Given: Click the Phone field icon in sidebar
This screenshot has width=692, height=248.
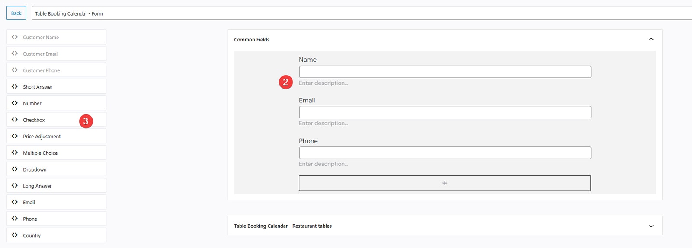Looking at the screenshot, I should 15,219.
